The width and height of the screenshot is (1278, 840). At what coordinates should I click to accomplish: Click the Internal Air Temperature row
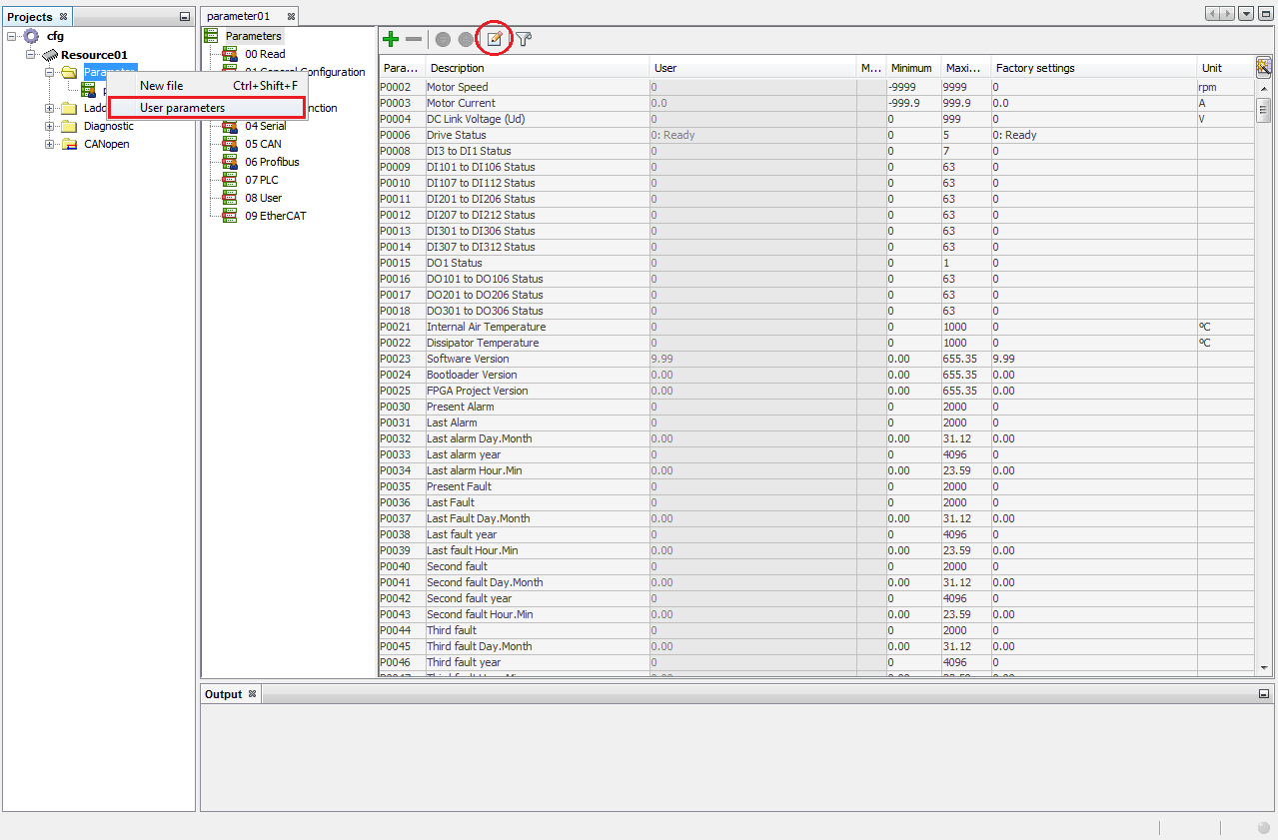coord(815,327)
